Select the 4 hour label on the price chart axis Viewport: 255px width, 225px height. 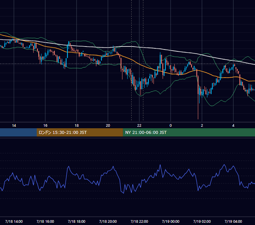tap(233, 126)
